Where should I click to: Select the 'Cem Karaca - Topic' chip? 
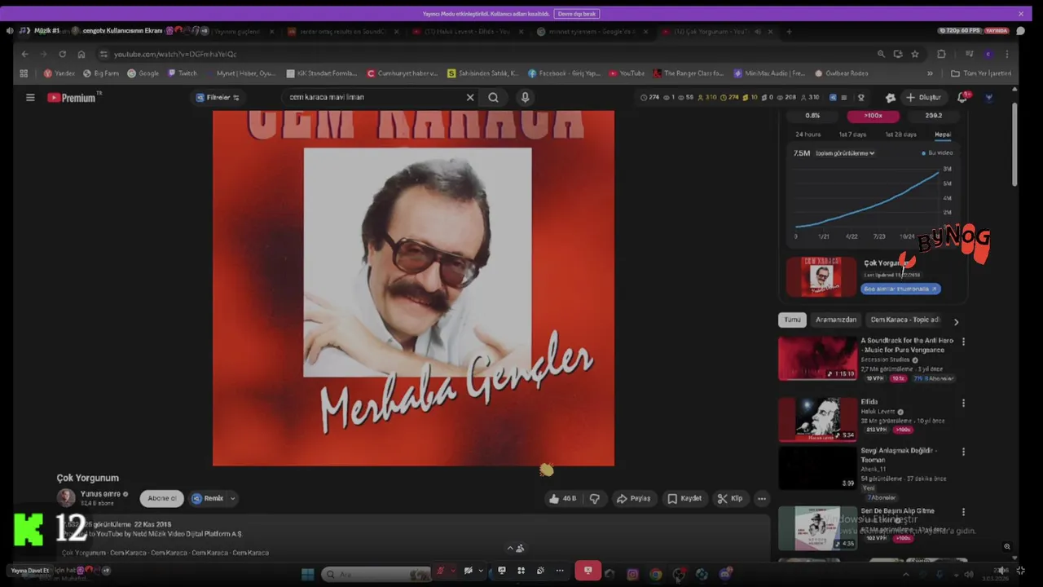coord(904,320)
